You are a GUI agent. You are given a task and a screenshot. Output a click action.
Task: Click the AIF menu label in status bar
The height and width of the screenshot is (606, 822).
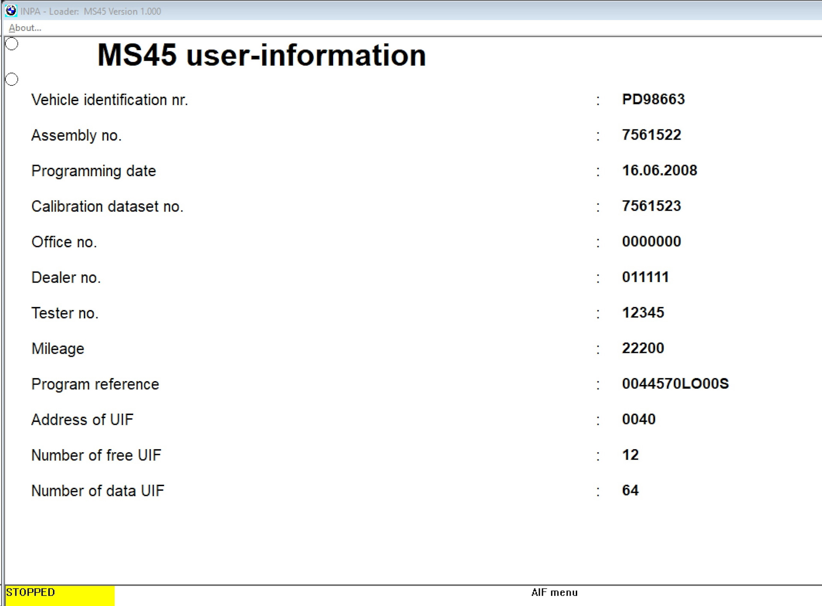[554, 592]
